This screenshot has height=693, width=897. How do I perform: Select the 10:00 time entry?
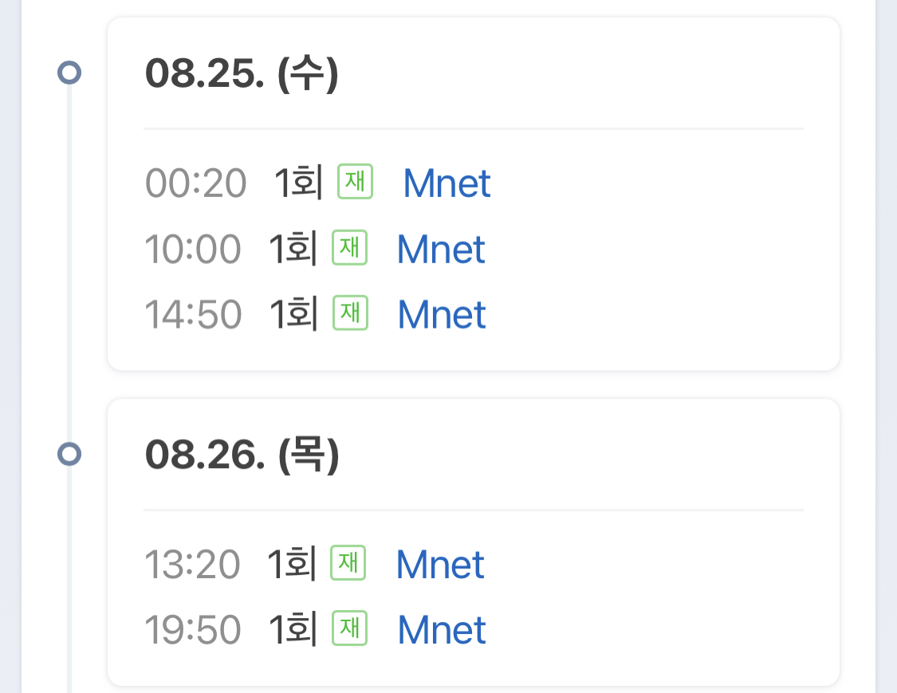193,249
